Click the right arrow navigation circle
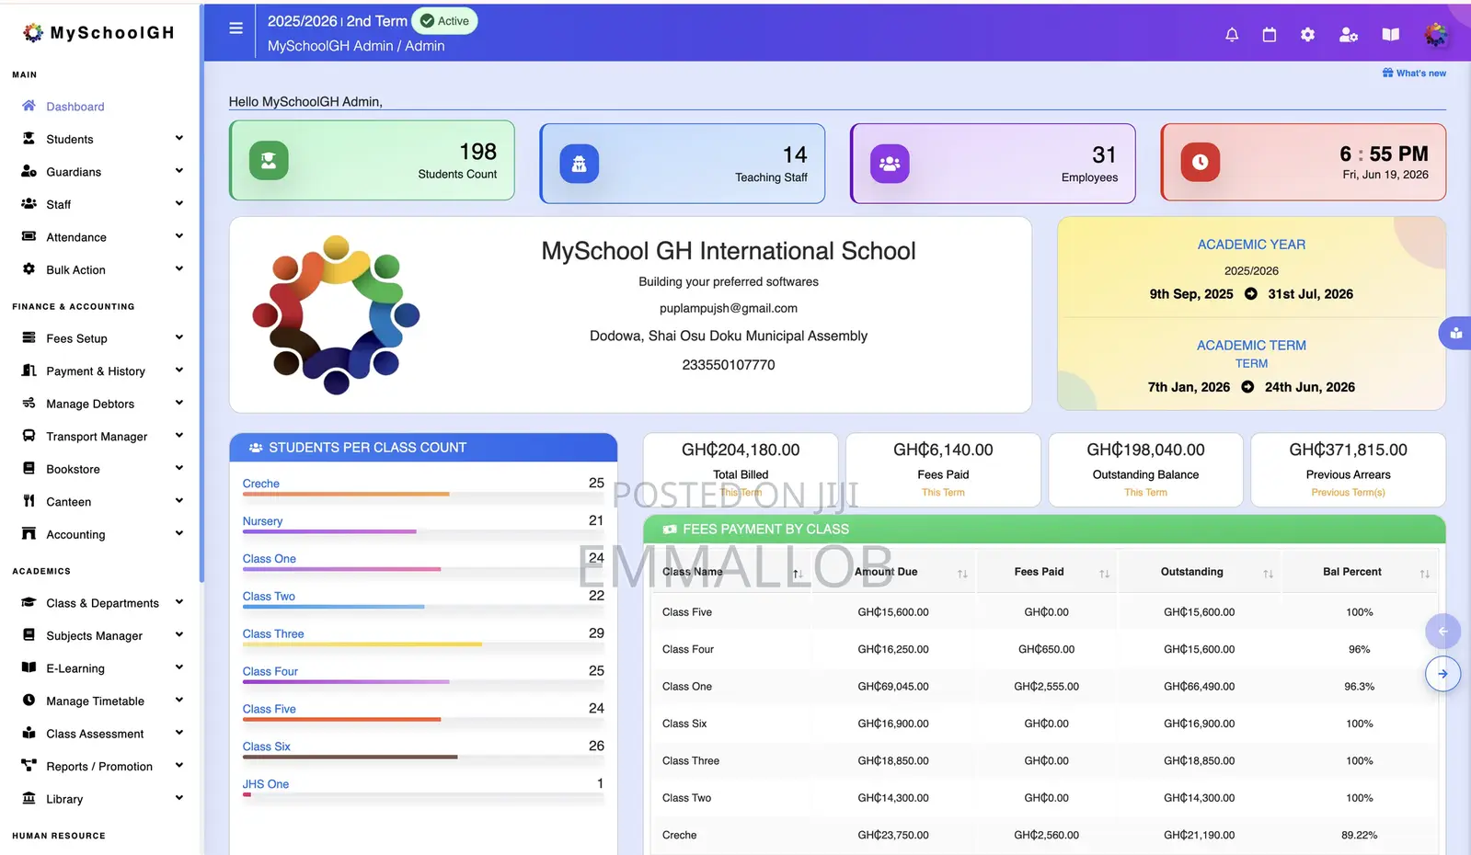1471x855 pixels. click(x=1442, y=674)
